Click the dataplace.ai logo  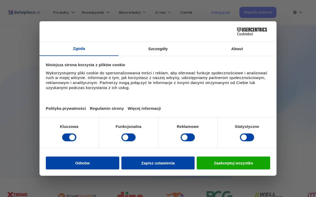[24, 12]
